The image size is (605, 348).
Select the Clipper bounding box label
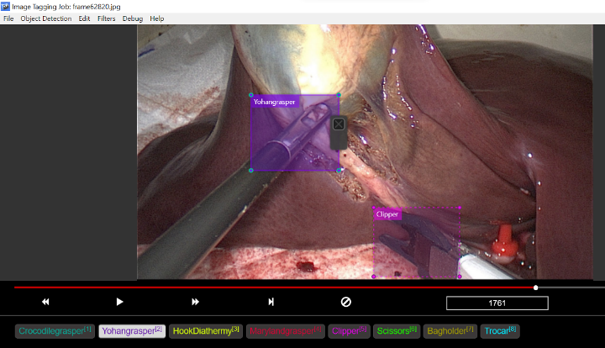387,214
